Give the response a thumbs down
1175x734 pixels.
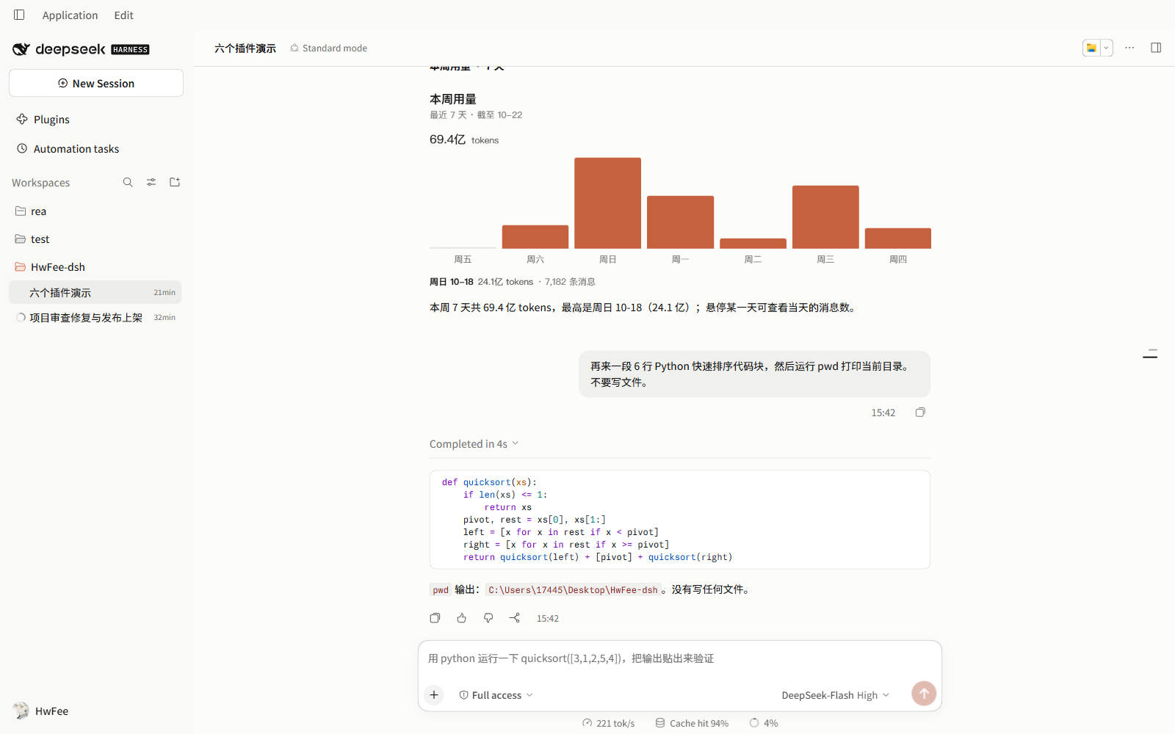click(x=488, y=618)
